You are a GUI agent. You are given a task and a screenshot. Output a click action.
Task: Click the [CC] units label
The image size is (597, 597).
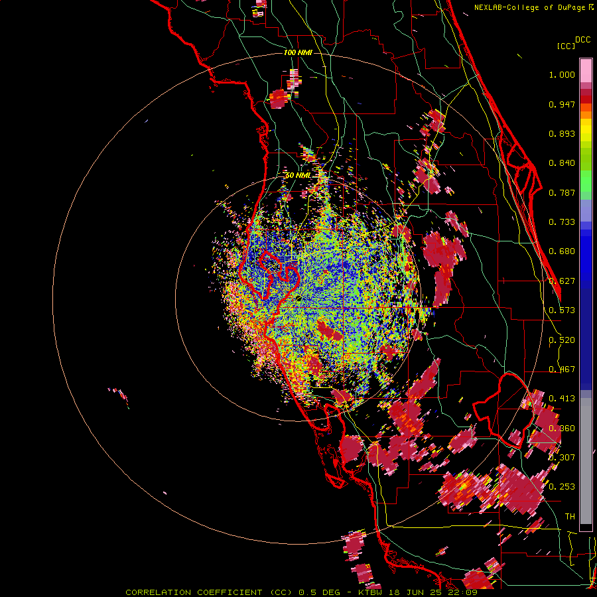566,46
